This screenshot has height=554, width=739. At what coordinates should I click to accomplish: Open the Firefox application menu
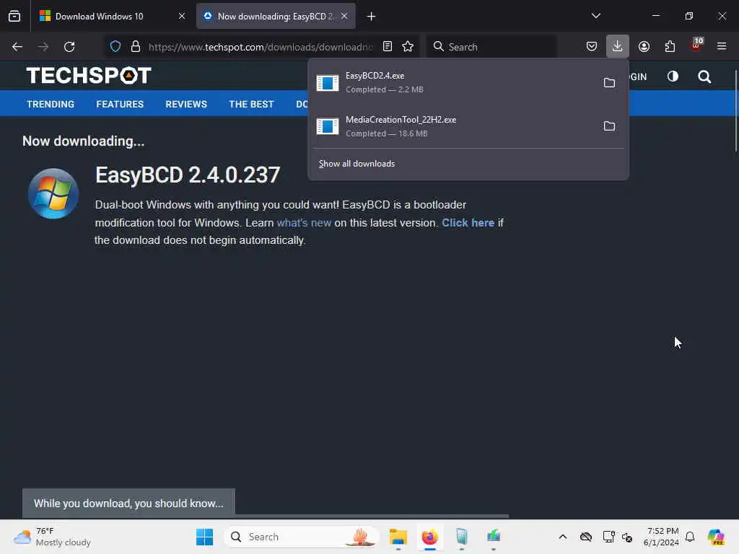[x=722, y=47]
